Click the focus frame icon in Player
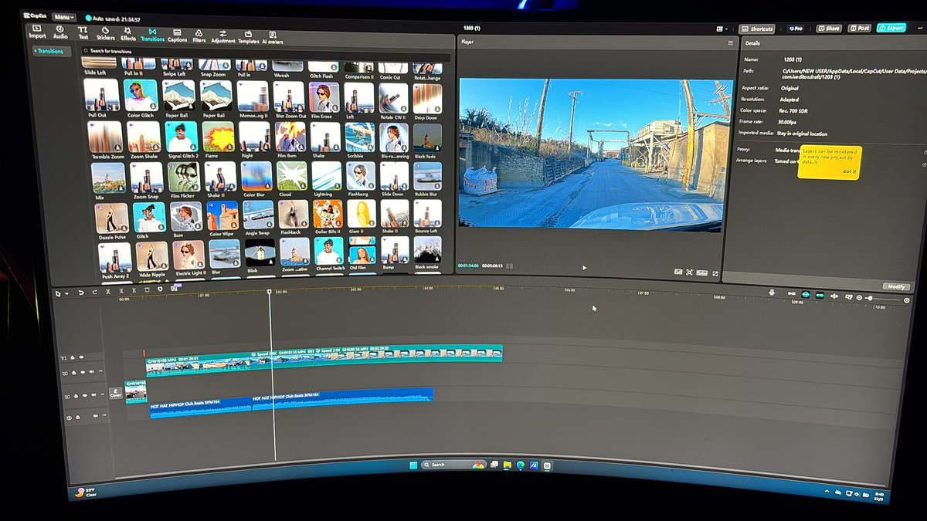This screenshot has height=521, width=927. click(x=690, y=272)
